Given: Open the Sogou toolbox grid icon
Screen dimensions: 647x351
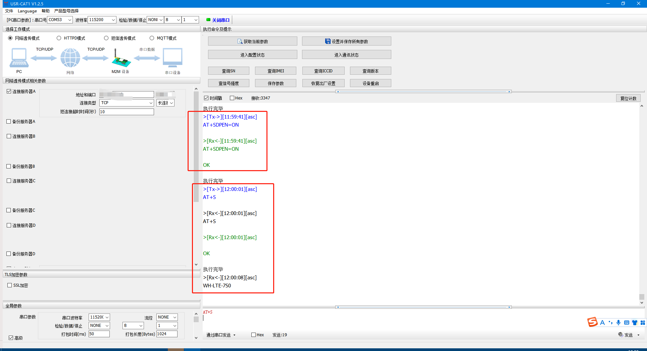Looking at the screenshot, I should point(643,323).
